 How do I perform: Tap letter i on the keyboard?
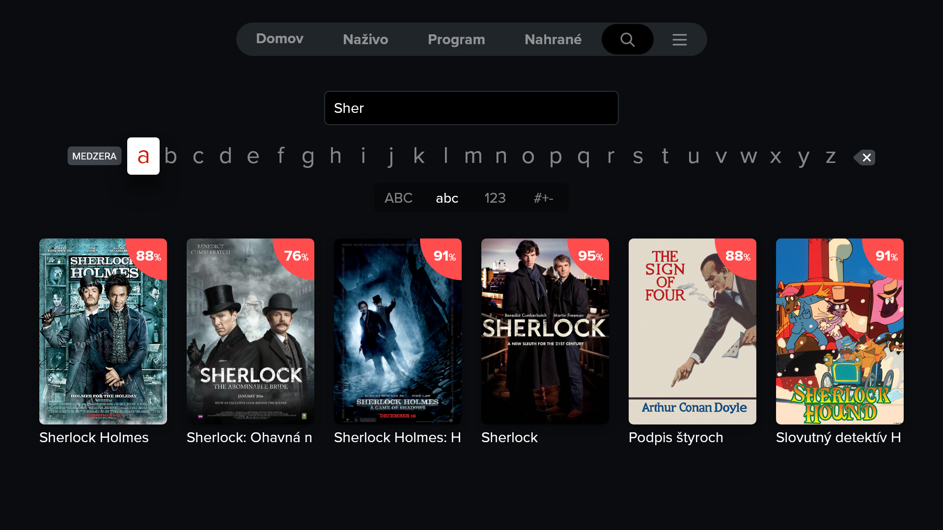[x=363, y=156]
